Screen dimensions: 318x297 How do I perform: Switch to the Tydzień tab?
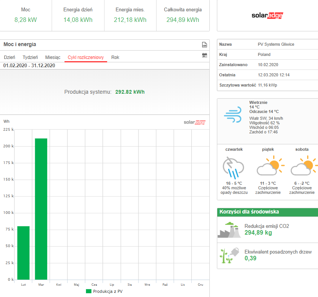(x=30, y=57)
